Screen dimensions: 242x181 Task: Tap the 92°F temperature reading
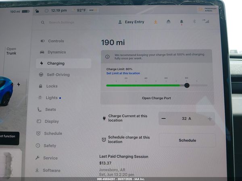pos(81,10)
